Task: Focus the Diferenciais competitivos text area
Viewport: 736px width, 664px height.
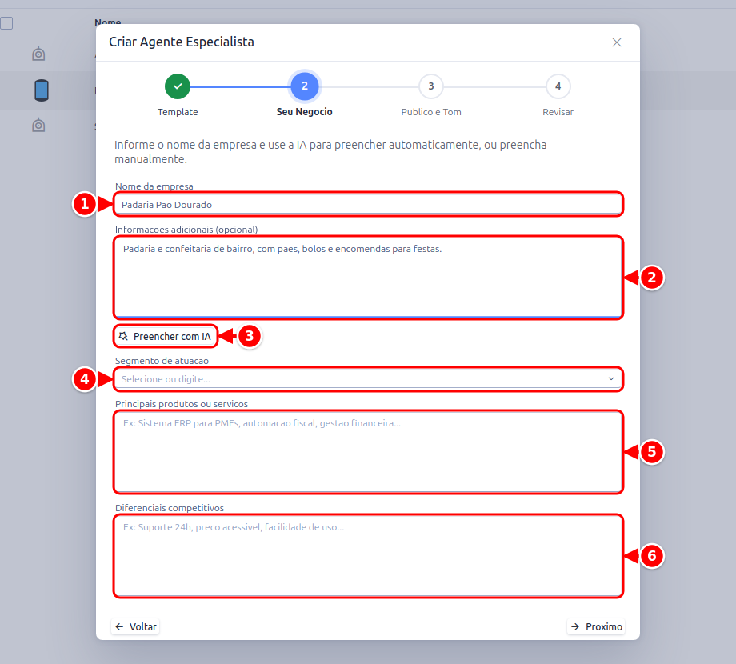Action: 368,556
